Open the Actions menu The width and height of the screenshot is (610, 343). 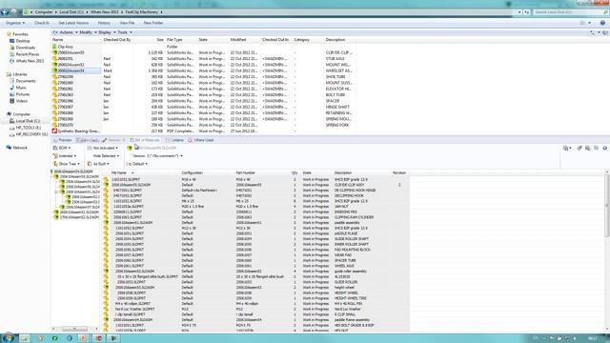[x=68, y=32]
